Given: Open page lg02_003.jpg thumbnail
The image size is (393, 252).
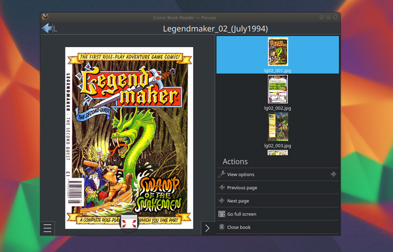Looking at the screenshot, I should click(x=278, y=127).
